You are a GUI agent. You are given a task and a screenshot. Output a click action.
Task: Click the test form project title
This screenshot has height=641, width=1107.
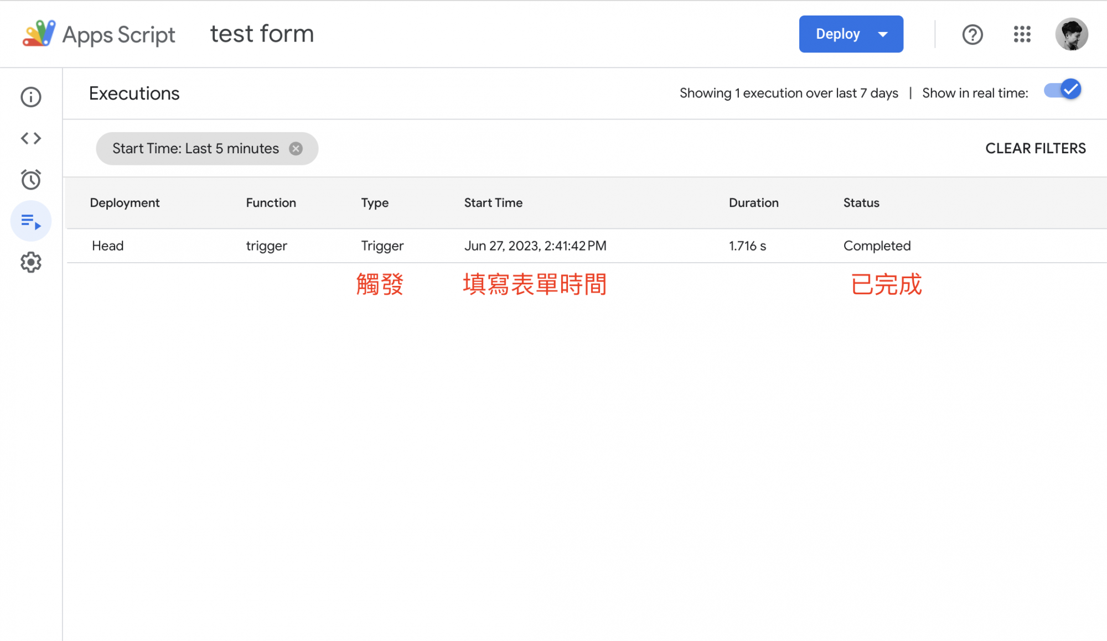click(262, 34)
